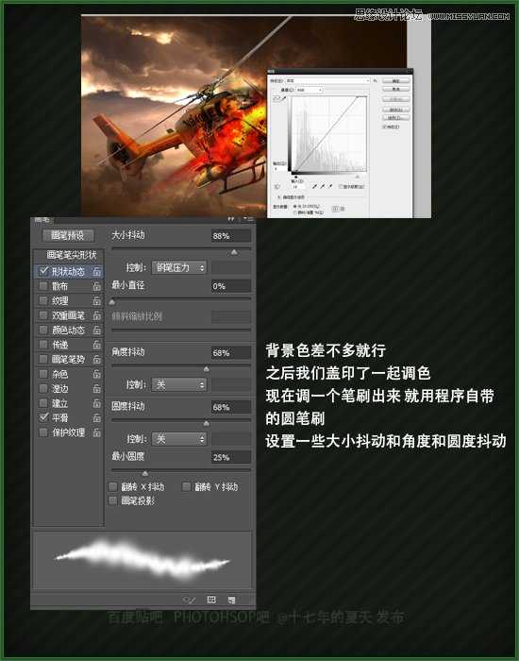Click the 角度抖动 angle jitter value field
Viewport: 519px width, 661px height.
[231, 352]
